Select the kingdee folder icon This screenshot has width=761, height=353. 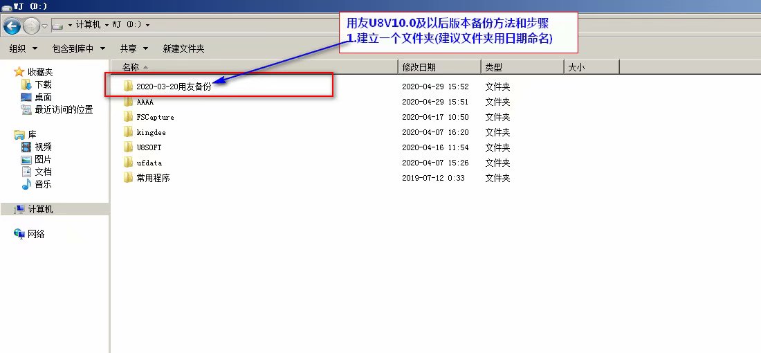127,132
